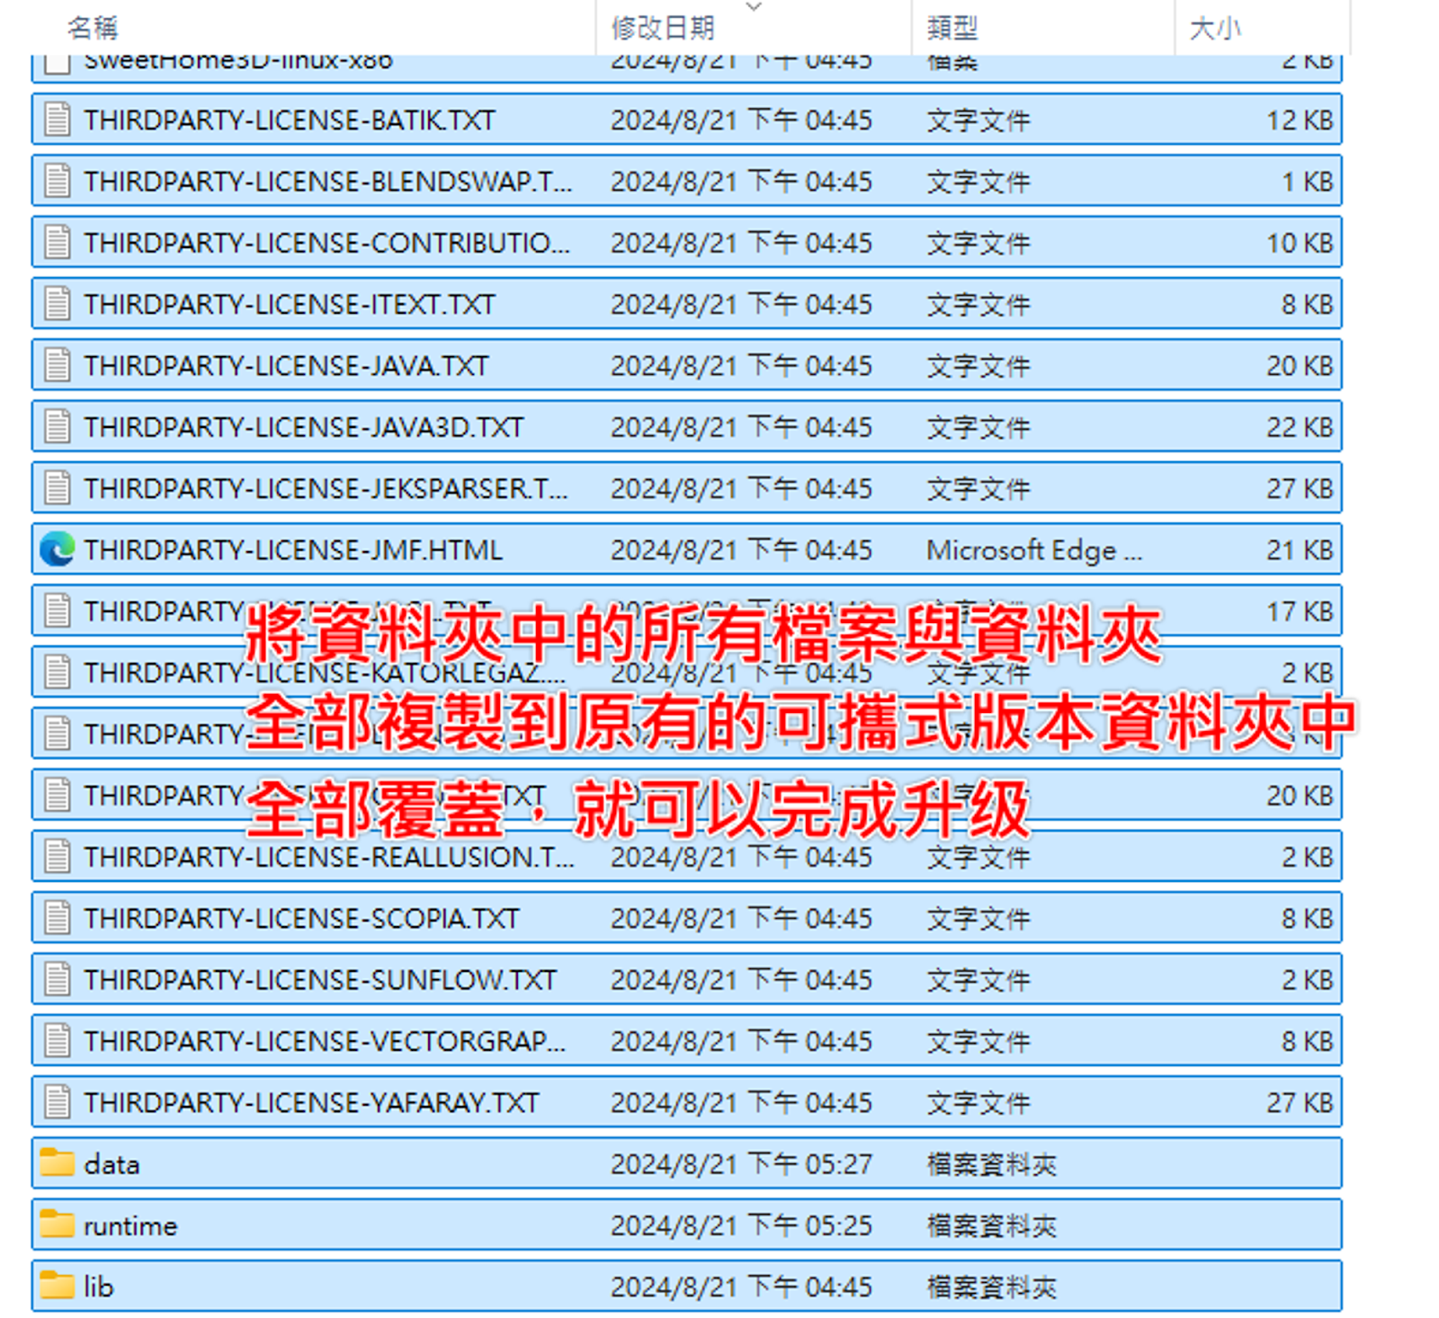Click Microsoft Edge type of JMF.HTML

click(1034, 549)
